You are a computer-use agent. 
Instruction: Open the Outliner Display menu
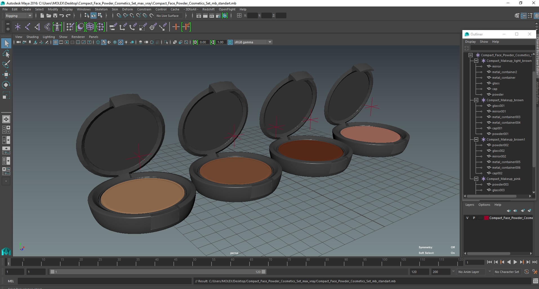pyautogui.click(x=470, y=42)
